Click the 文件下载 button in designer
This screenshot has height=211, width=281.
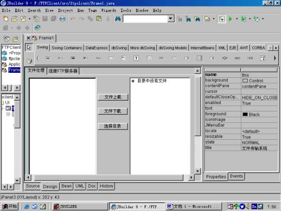pyautogui.click(x=113, y=111)
